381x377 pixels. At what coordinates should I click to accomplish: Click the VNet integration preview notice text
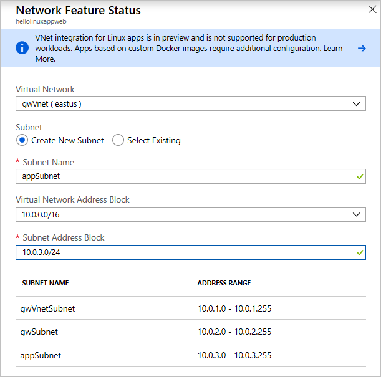(189, 48)
